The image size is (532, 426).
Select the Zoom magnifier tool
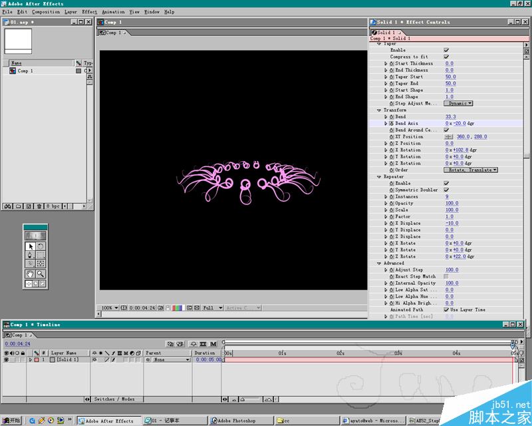[41, 274]
